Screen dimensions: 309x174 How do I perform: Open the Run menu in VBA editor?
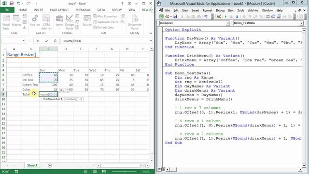(231, 11)
